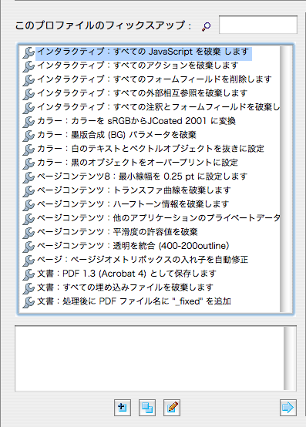Select すべてのフォームフィールドを削除します fixup

(154, 79)
